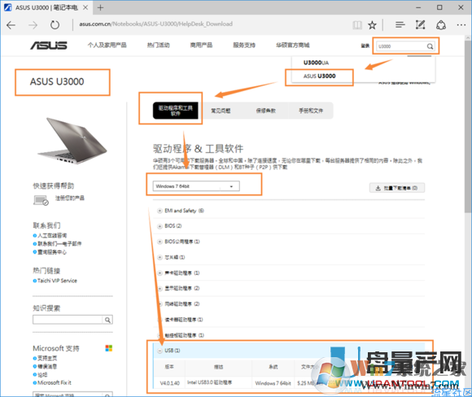Viewport: 472px width, 397px height.
Task: Open a new tab with plus icon
Action: (x=100, y=7)
